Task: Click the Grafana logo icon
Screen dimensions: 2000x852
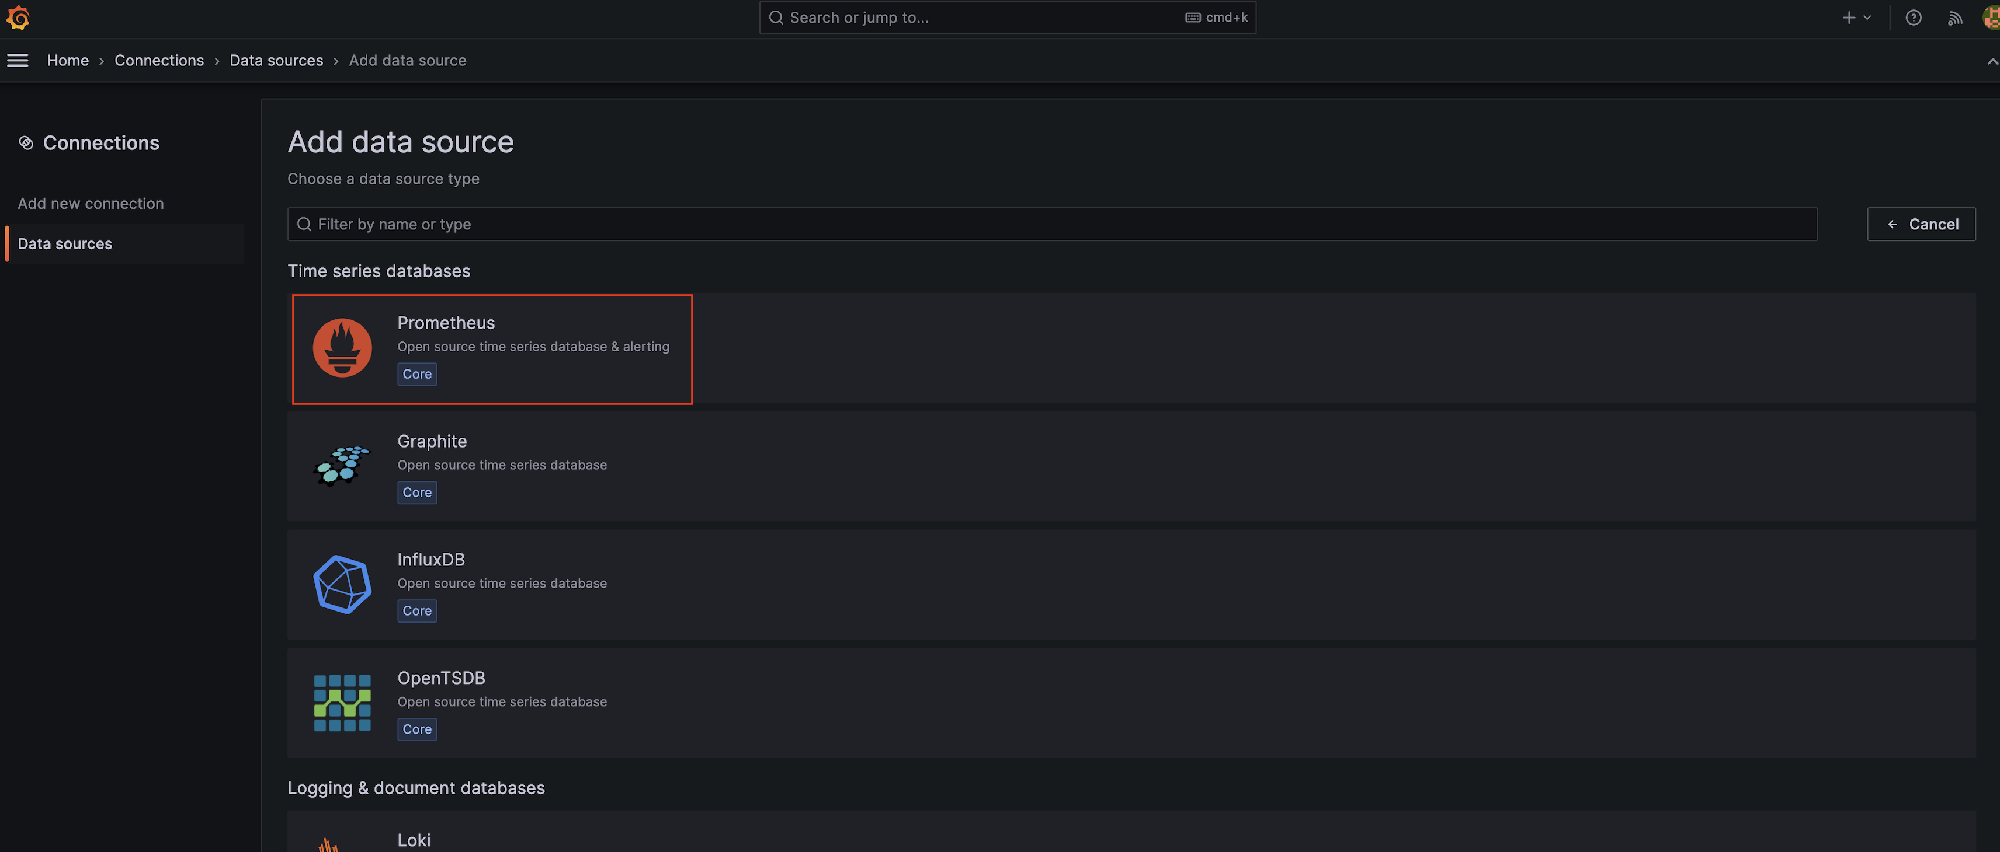Action: (x=18, y=17)
